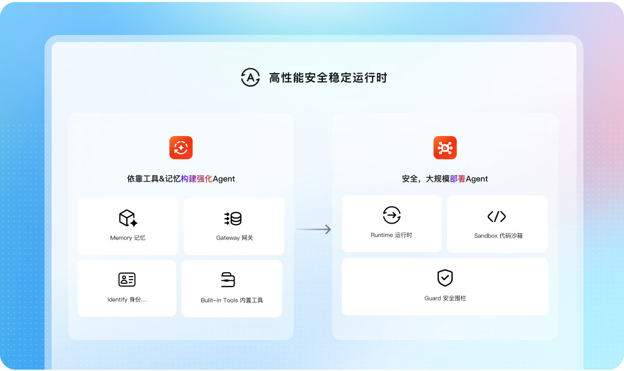Click the Built-in Tools briefcase icon
624x371 pixels.
point(228,280)
